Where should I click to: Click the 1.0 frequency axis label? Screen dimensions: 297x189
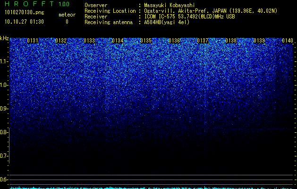pyautogui.click(x=4, y=85)
